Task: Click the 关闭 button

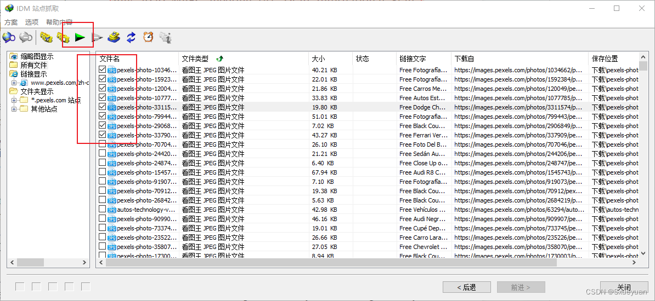Action: tap(624, 287)
